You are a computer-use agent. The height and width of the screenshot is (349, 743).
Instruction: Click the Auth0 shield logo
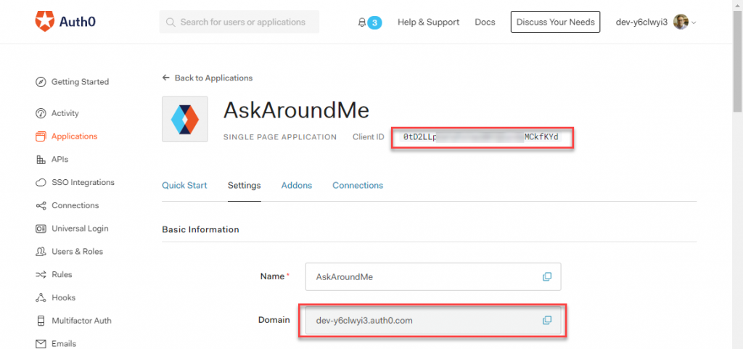pos(45,22)
